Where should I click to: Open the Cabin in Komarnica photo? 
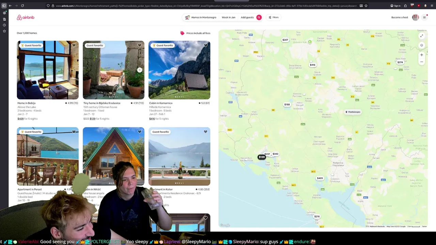coord(179,70)
